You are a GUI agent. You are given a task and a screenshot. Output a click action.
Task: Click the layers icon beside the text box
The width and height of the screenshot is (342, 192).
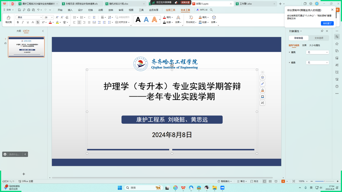[x=262, y=77]
